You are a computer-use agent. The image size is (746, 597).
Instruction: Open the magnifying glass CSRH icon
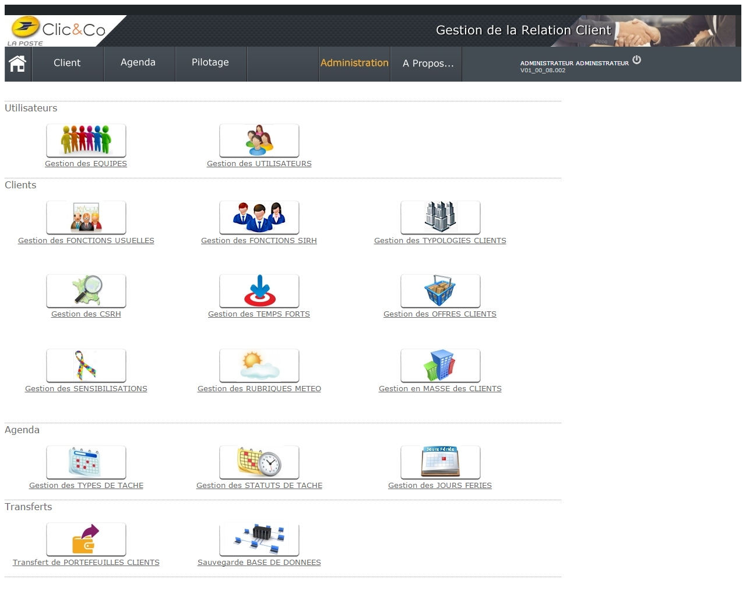point(86,290)
